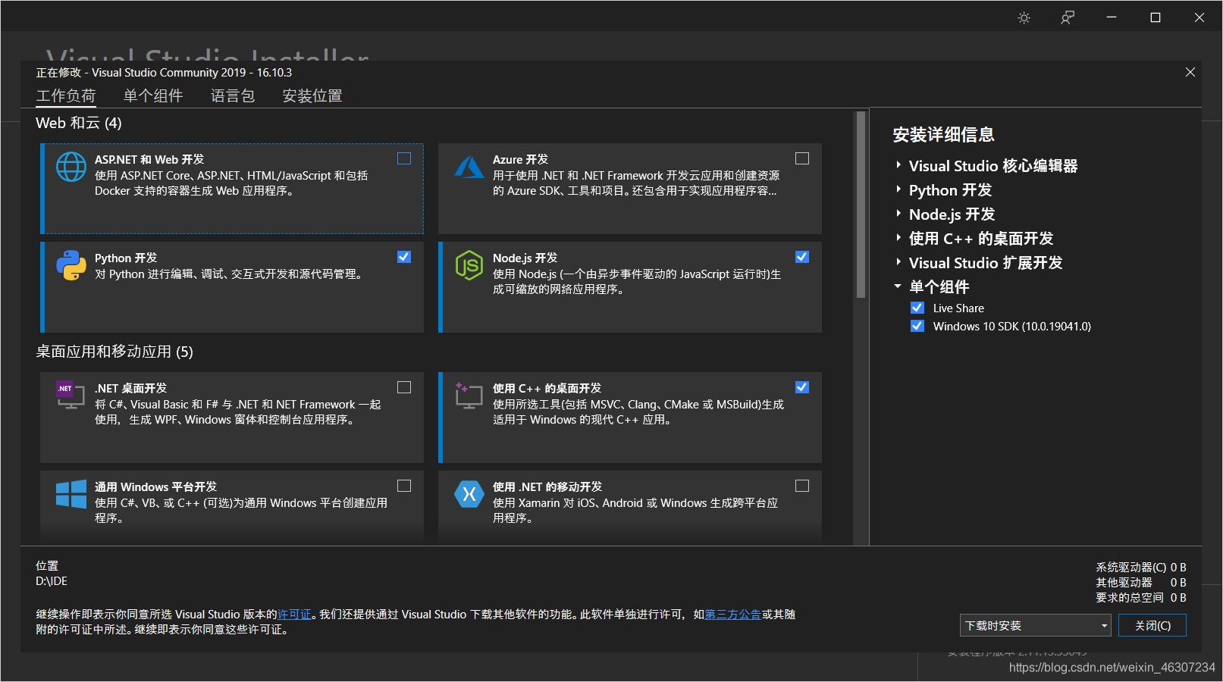Screen dimensions: 1223x682
Task: Collapse the 单个组件 section
Action: (x=898, y=286)
